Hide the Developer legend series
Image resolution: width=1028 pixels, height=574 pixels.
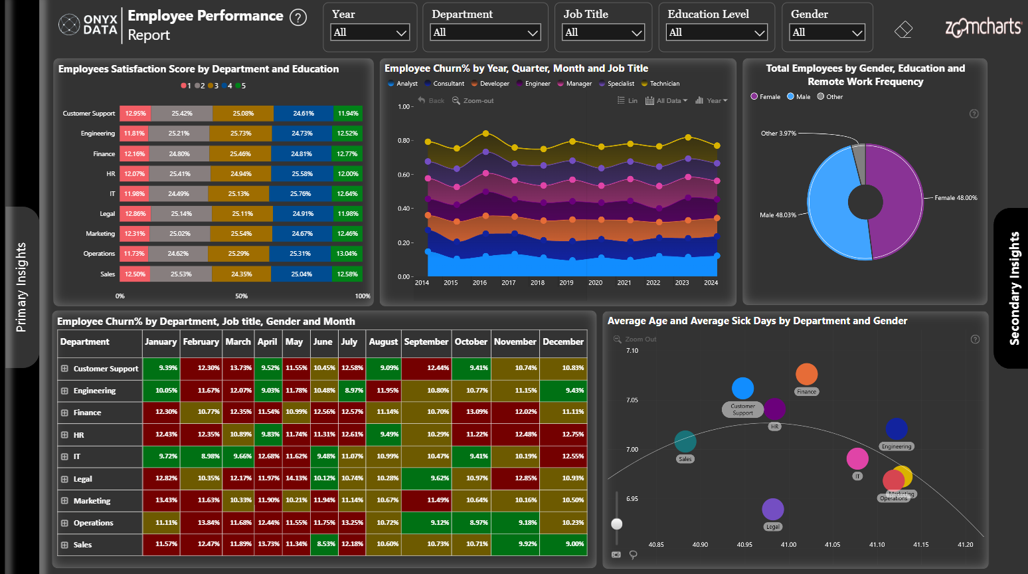click(490, 84)
